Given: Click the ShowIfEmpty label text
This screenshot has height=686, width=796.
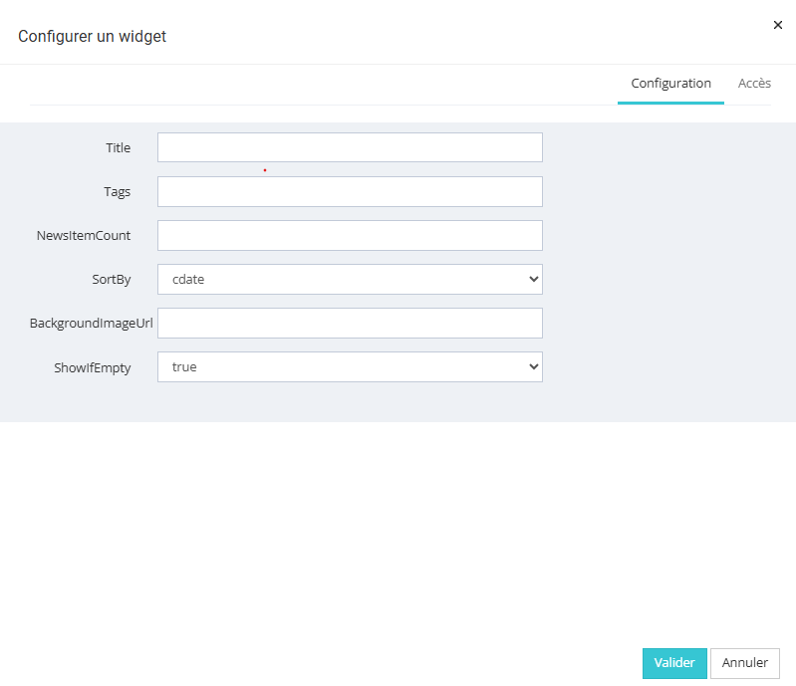Looking at the screenshot, I should (x=92, y=367).
